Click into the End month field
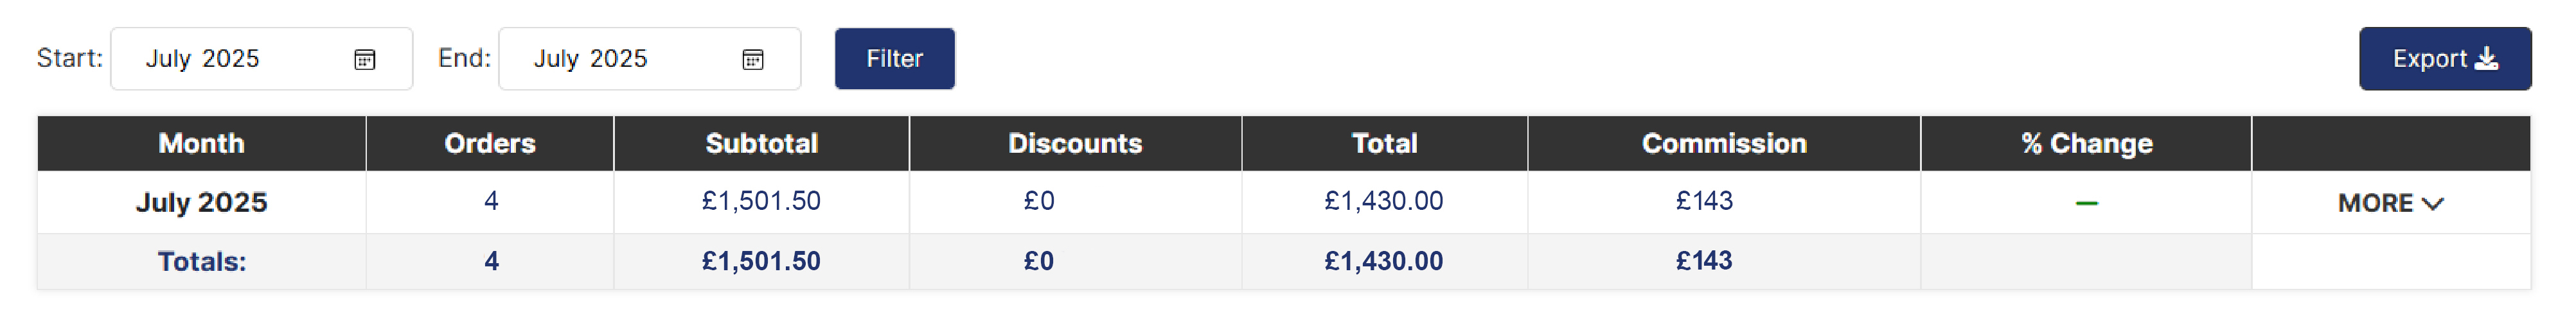The image size is (2576, 319). click(x=618, y=59)
